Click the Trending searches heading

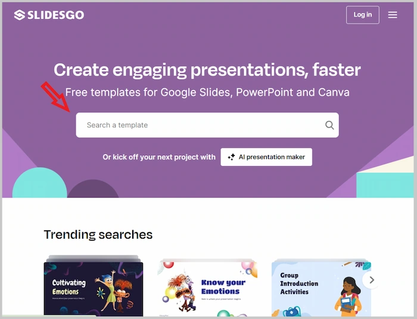click(98, 234)
